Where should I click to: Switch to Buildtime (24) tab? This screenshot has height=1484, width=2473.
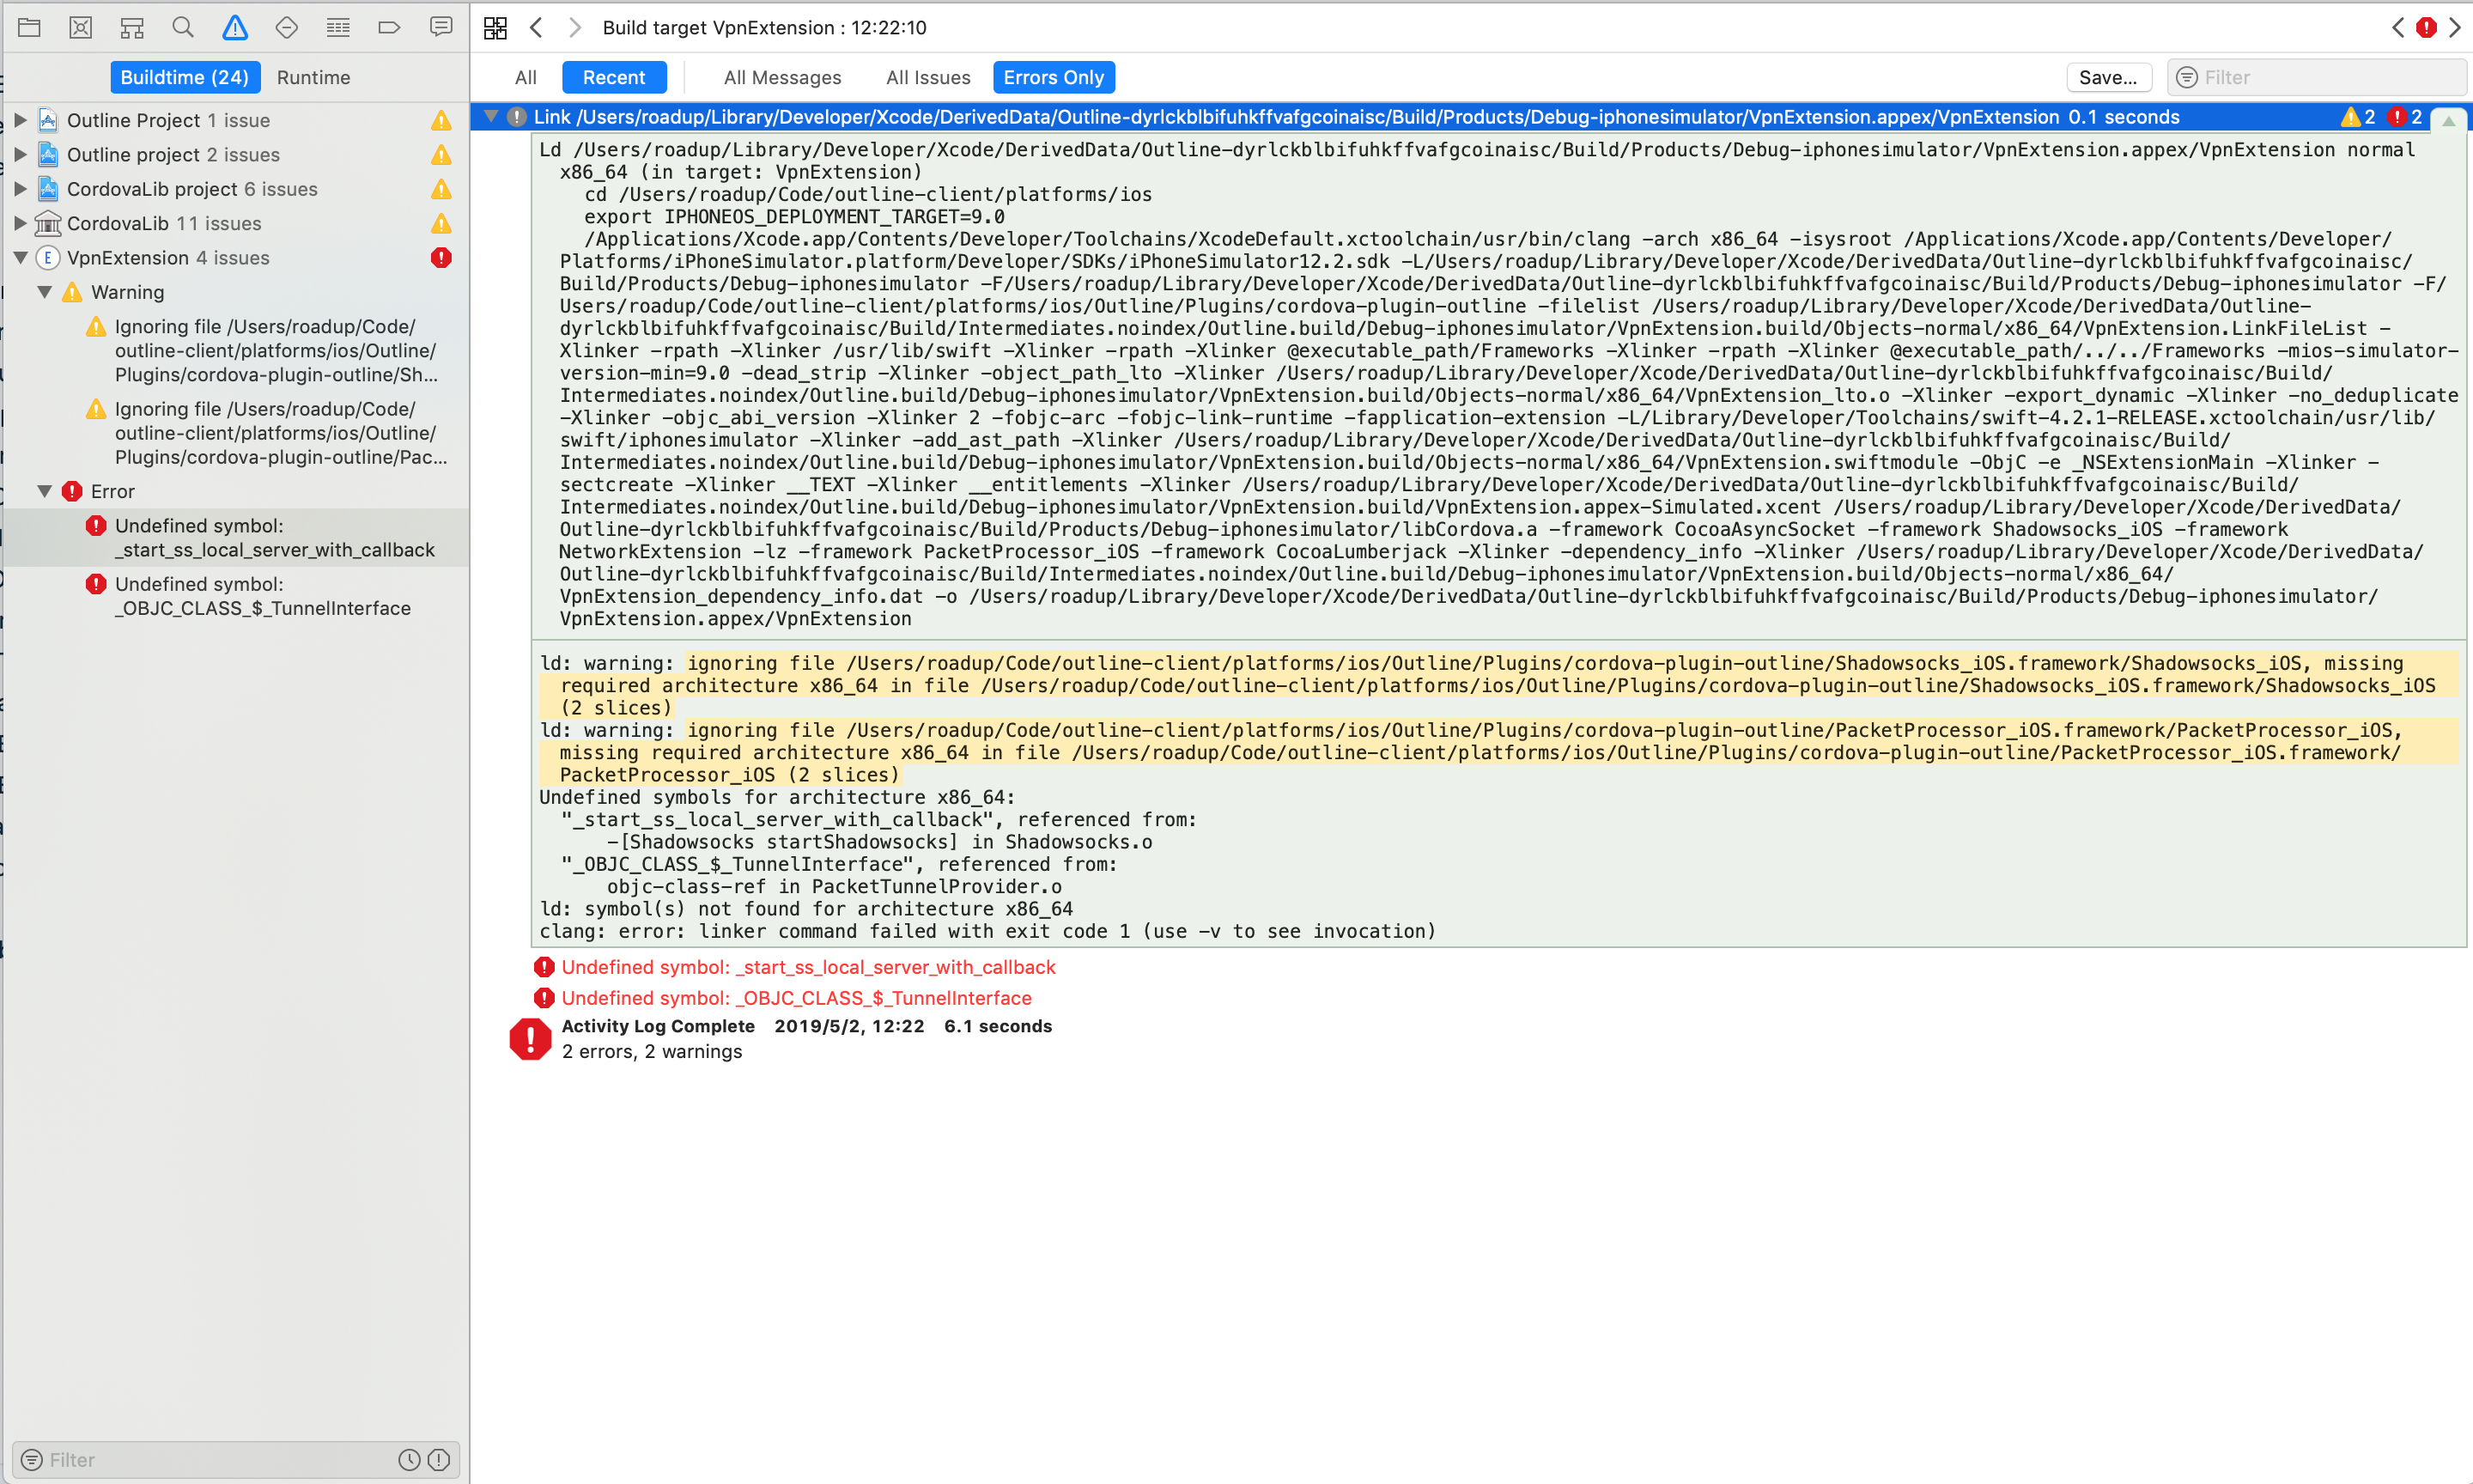point(185,77)
